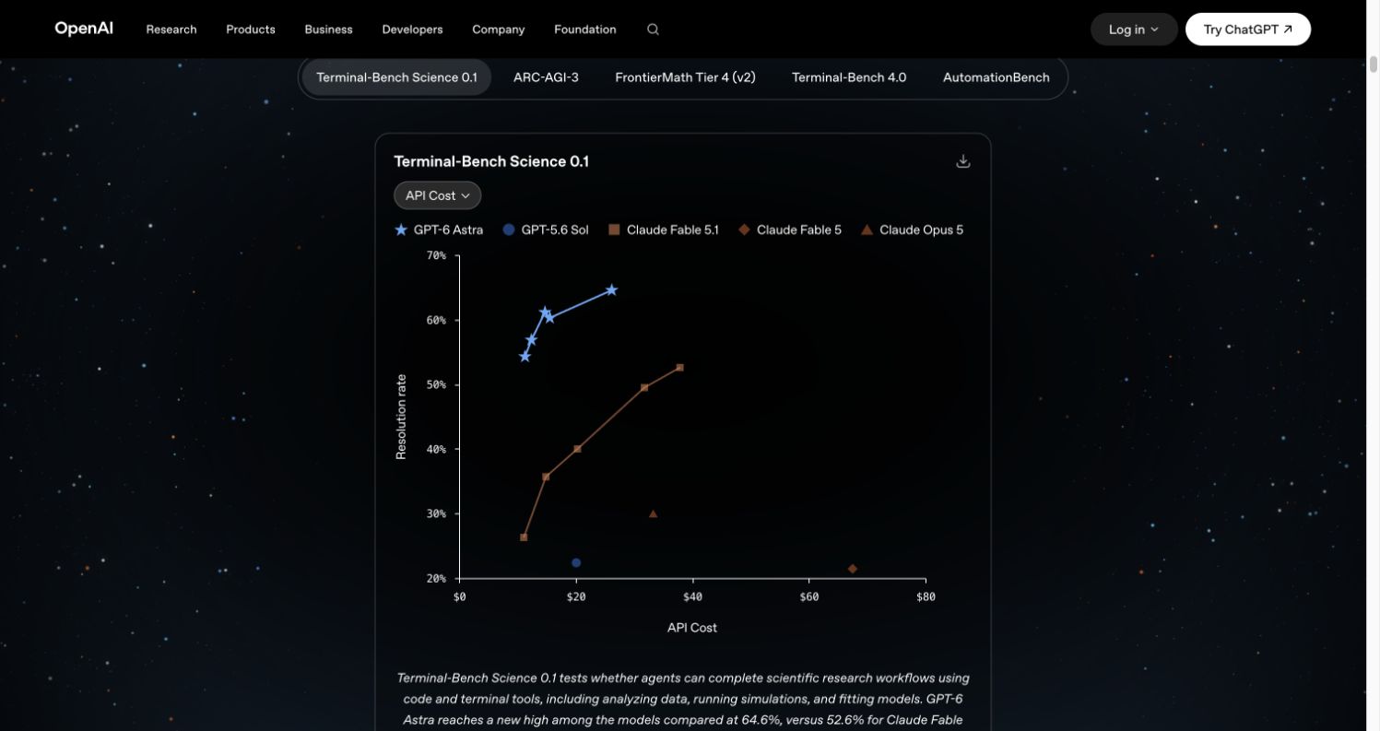Open the Developers menu
1380x731 pixels.
pos(412,29)
